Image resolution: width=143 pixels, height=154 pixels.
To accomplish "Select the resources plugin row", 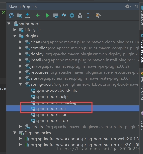I will 73,72.
